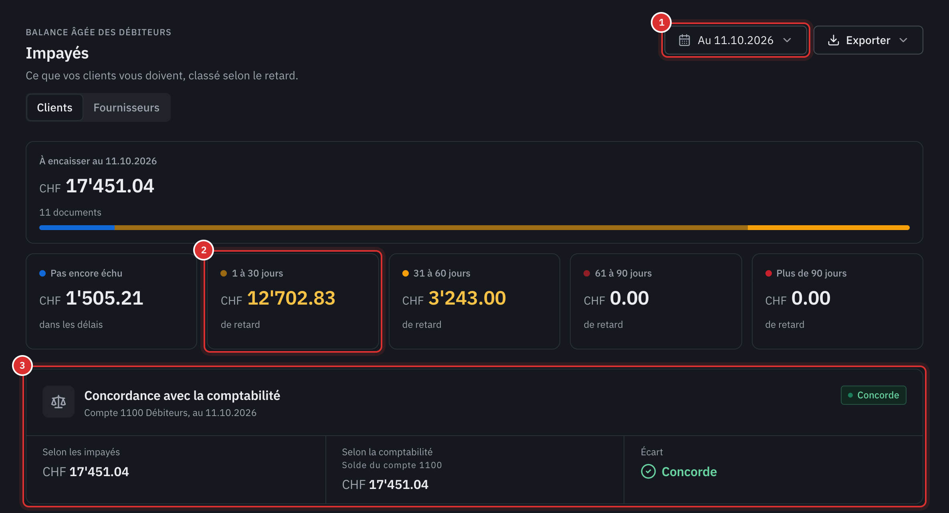
Task: Click the download icon in Exporter button
Action: 834,40
